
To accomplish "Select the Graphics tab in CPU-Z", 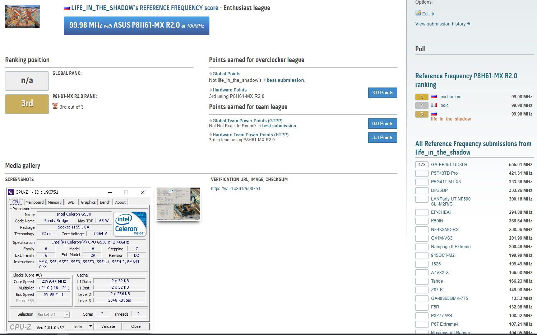I will pyautogui.click(x=88, y=202).
